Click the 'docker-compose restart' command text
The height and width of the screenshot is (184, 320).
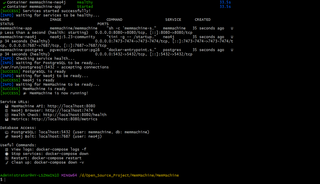[x=57, y=158]
